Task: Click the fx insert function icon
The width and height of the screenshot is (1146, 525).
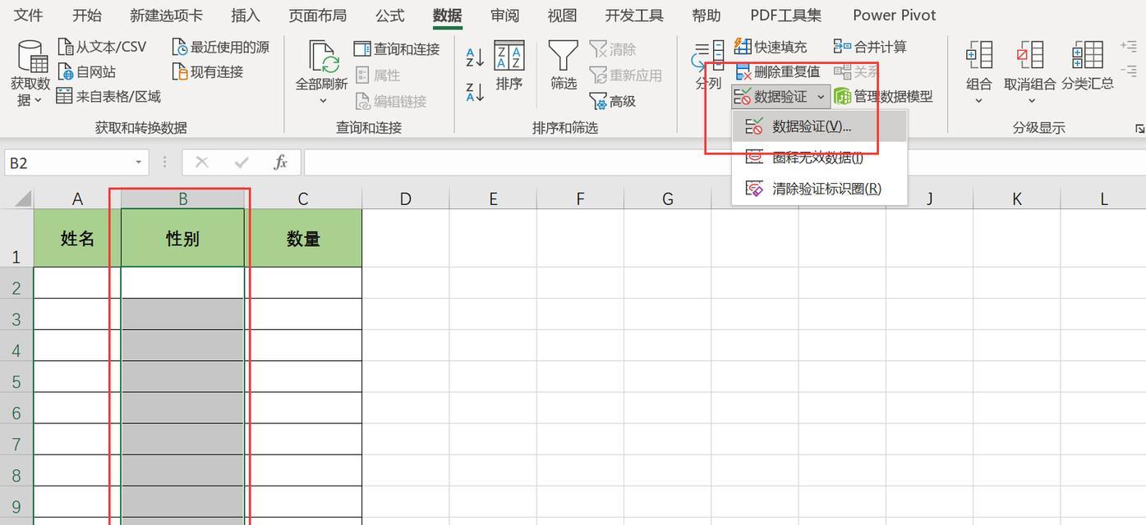Action: click(280, 162)
